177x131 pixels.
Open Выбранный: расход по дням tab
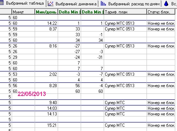click(130, 4)
